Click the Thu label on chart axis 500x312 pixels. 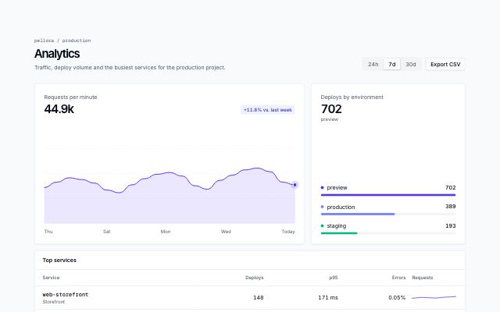[x=48, y=232]
